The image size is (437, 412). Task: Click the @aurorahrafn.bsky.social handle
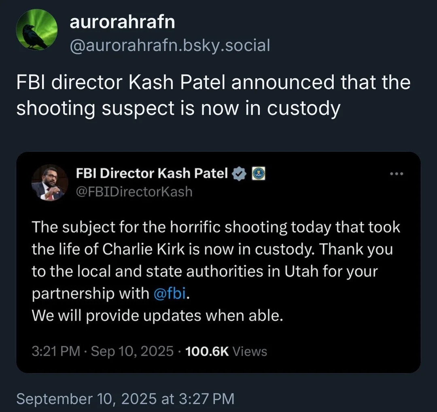pyautogui.click(x=170, y=45)
